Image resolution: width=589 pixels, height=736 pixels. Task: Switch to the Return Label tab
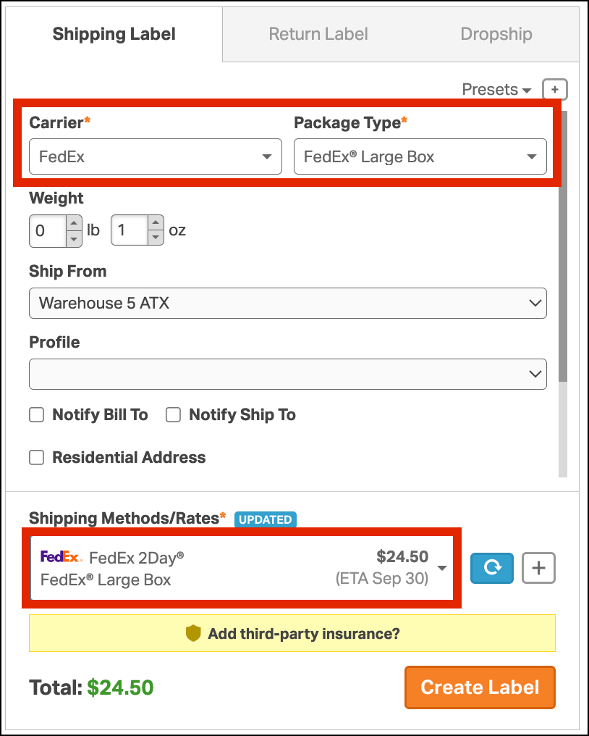pyautogui.click(x=318, y=34)
